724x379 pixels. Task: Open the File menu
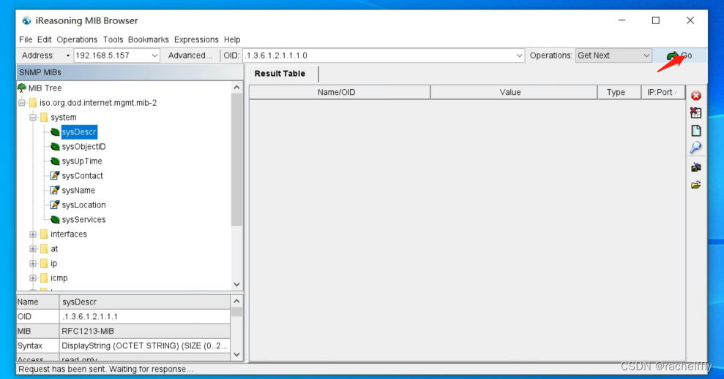click(x=26, y=39)
